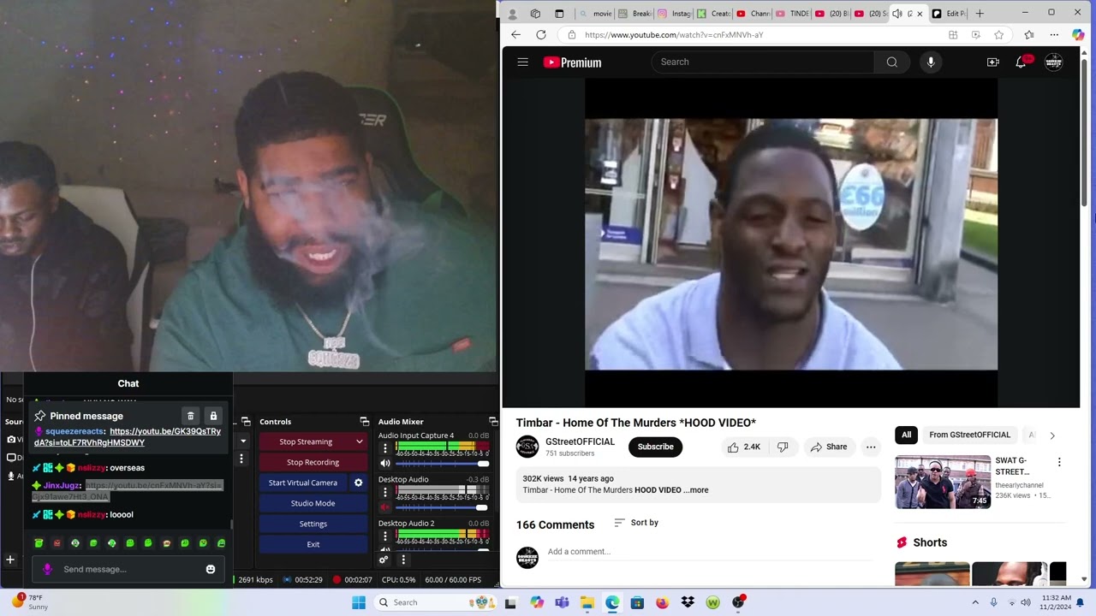Add this page to Edge favorites star

coord(998,34)
